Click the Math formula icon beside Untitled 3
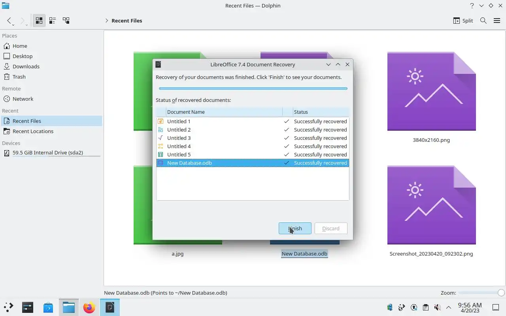 pos(160,138)
